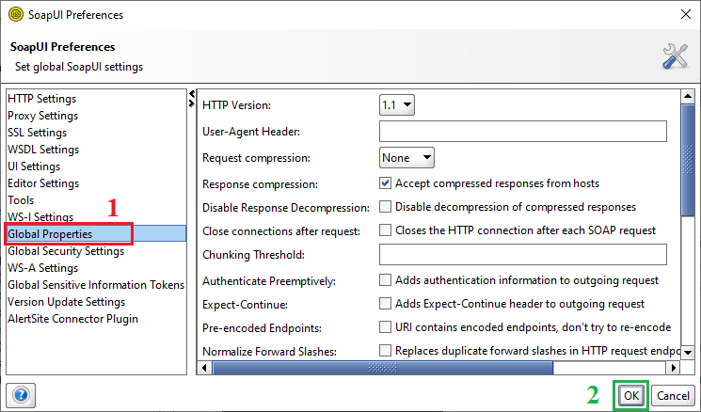Screen dimensions: 701x412
Task: Click the horizontal scrollbar left arrow
Action: coord(204,368)
